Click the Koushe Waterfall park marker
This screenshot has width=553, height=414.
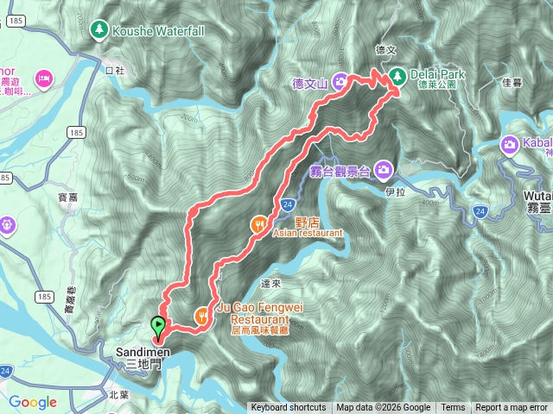click(99, 29)
